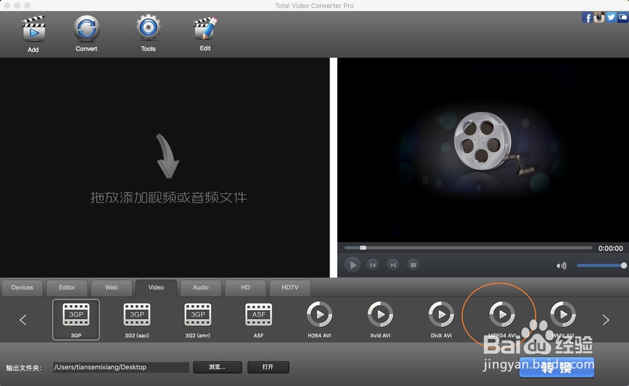Play the preview video

[353, 265]
